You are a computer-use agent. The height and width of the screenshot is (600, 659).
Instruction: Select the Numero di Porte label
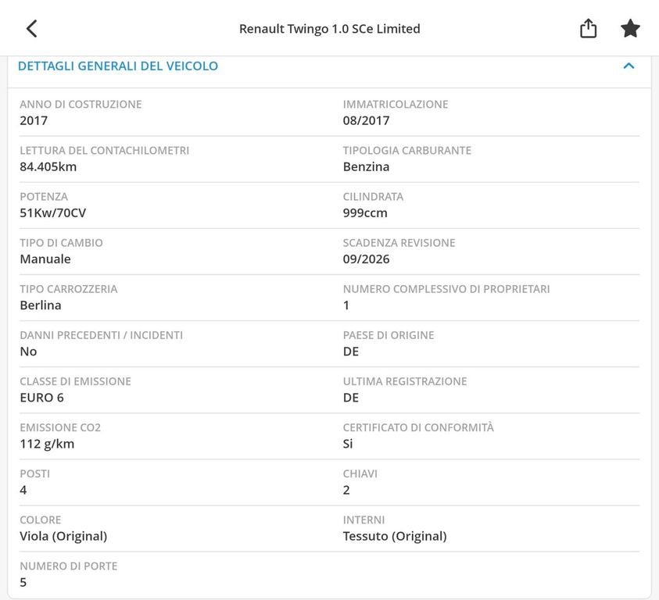[x=69, y=566]
